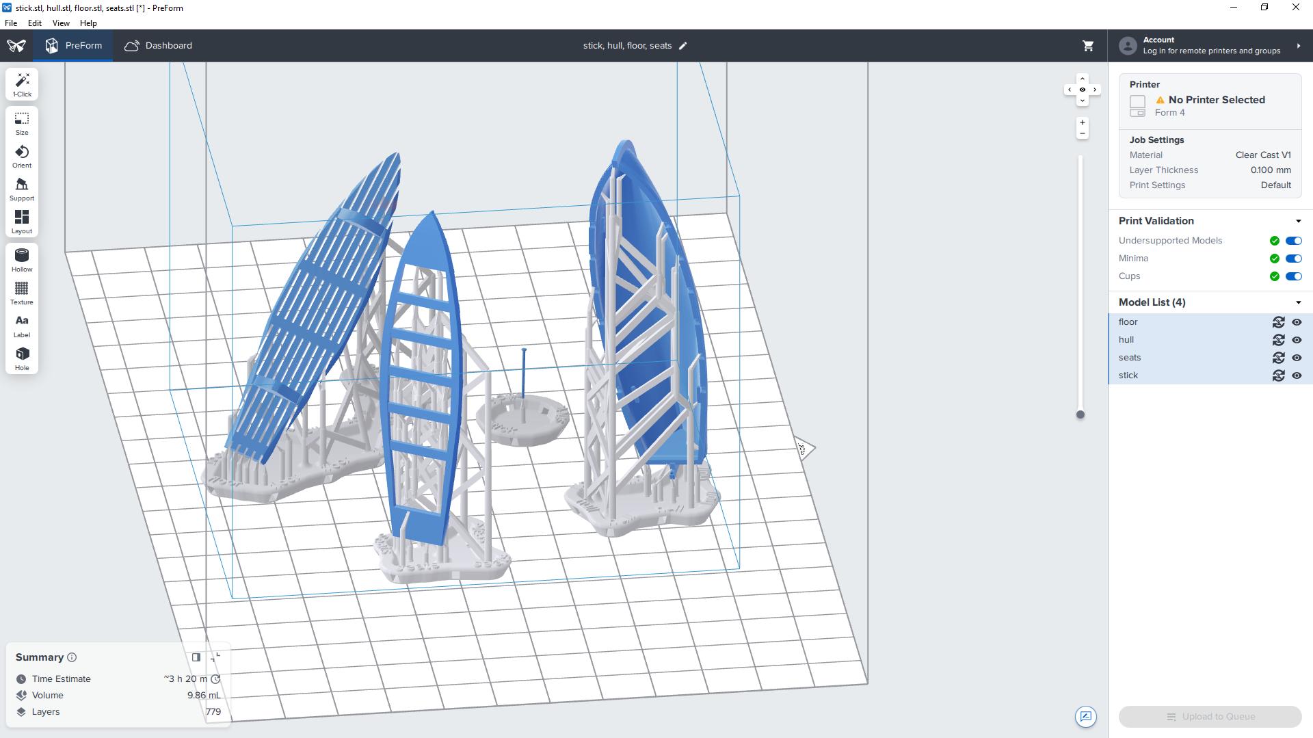
Task: Expand the Account panel arrow
Action: click(x=1298, y=46)
